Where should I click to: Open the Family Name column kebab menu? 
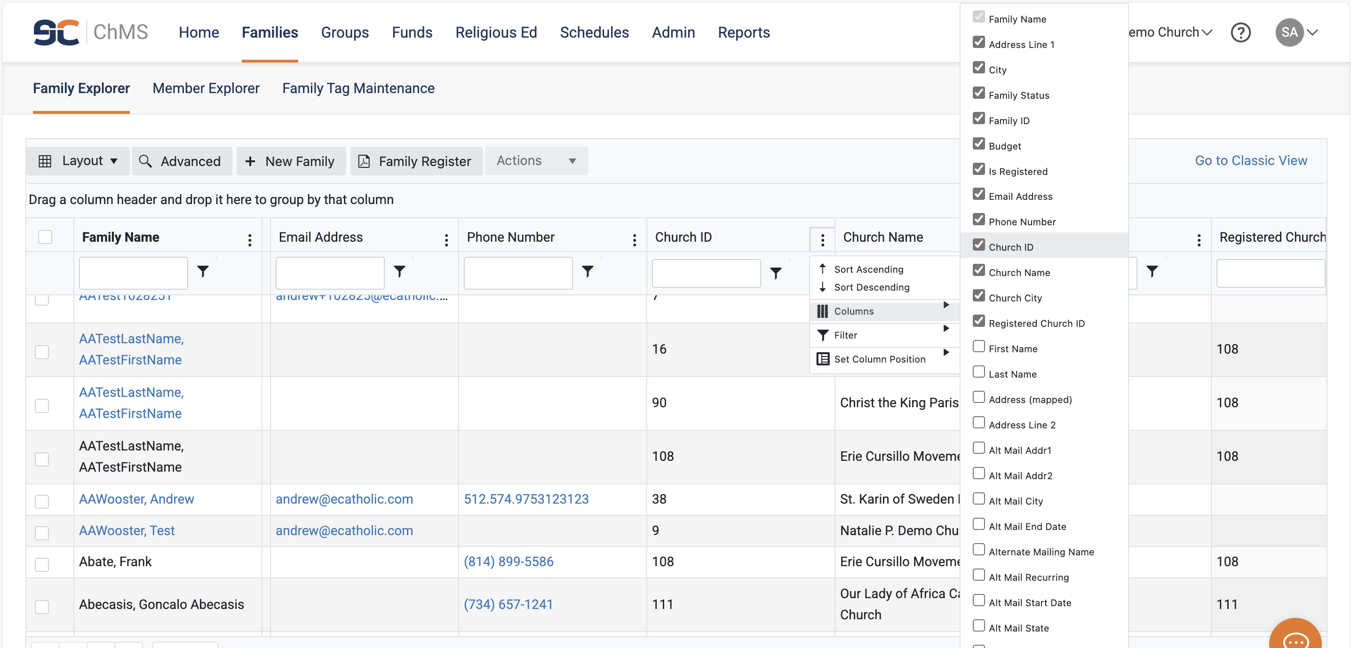[250, 240]
